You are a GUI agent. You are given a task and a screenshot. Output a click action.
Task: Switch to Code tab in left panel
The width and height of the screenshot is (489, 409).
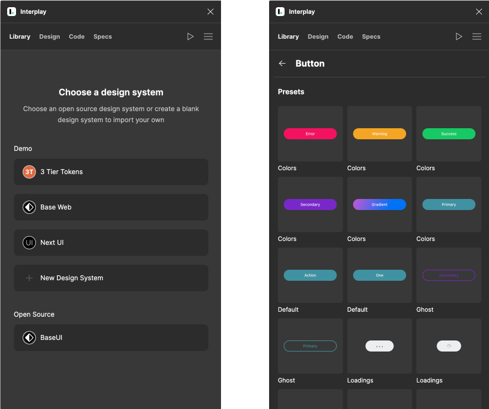77,36
